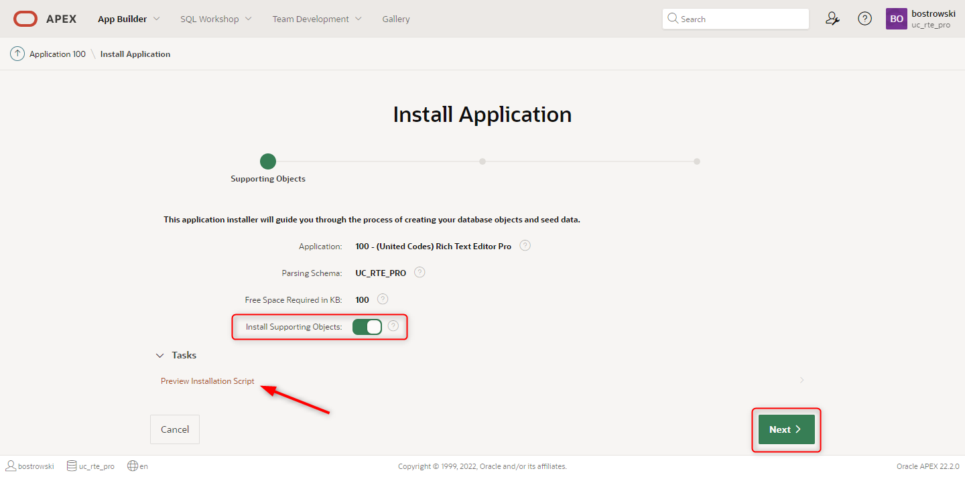Viewport: 965px width, 477px height.
Task: Expand the Team Development dropdown arrow
Action: (358, 19)
